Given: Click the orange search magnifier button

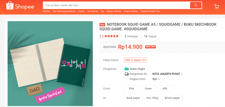Looking at the screenshot, I should point(196,5).
